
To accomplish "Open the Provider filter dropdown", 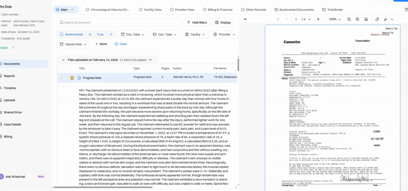I will (x=224, y=34).
